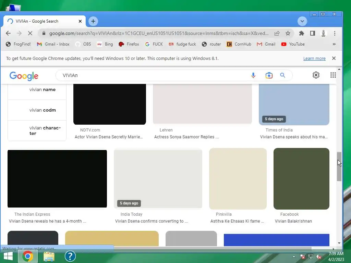Click the Chrome taskbar icon
Image resolution: width=351 pixels, height=263 pixels.
[x=28, y=256]
